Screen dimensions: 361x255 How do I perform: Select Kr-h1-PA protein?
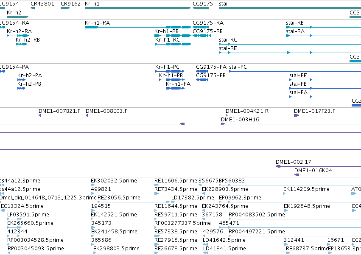point(175,88)
